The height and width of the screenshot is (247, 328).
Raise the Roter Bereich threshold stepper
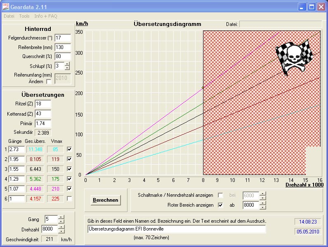262,203
